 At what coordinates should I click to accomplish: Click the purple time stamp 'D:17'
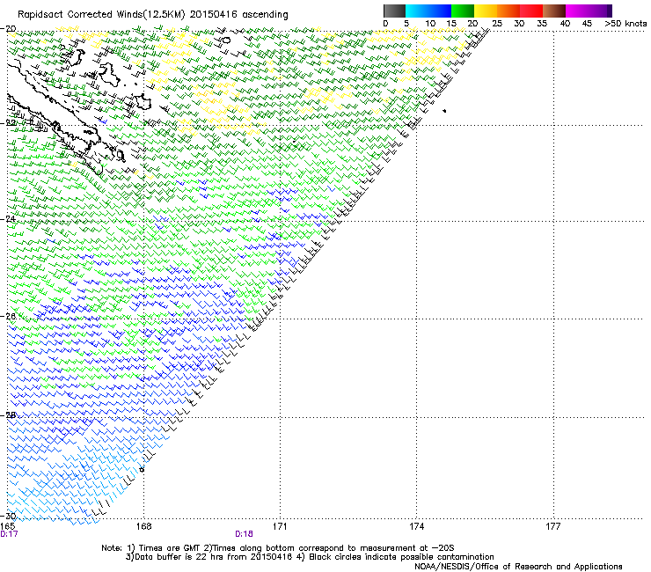click(x=9, y=534)
